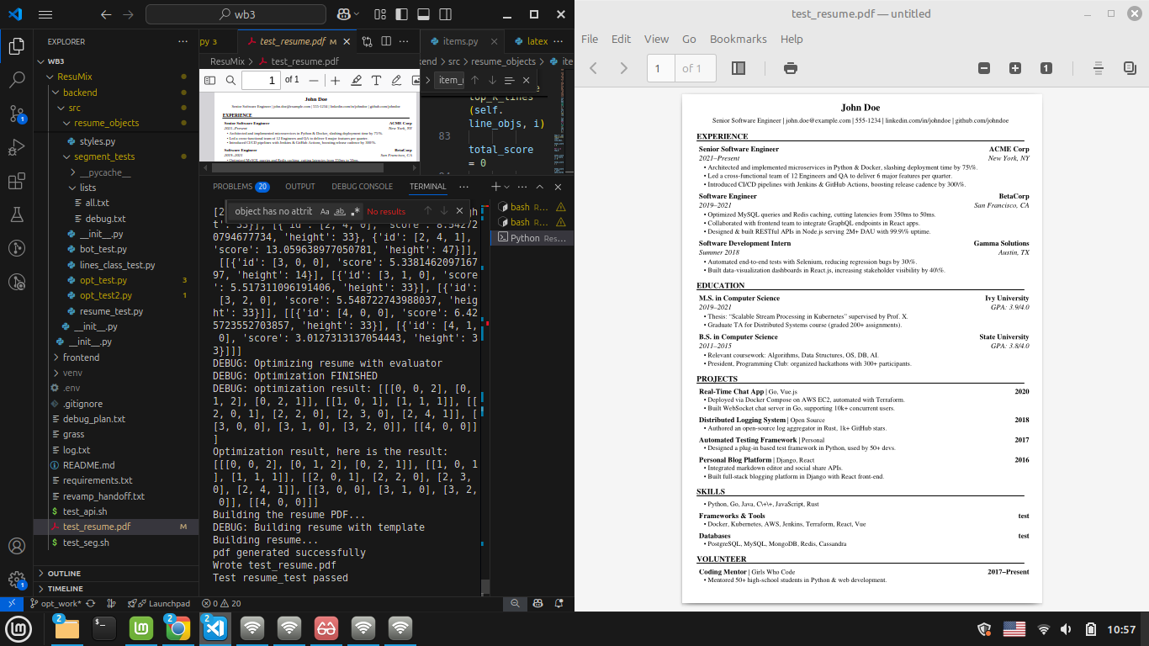
Task: Toggle primary side bar visibility
Action: 402,14
